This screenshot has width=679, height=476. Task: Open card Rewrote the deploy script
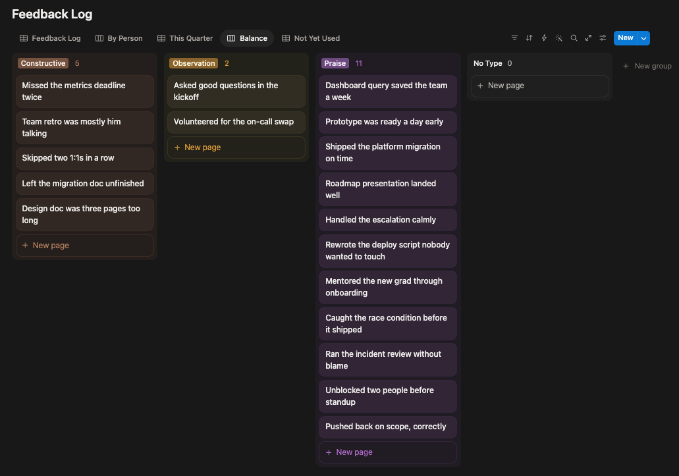pos(388,251)
